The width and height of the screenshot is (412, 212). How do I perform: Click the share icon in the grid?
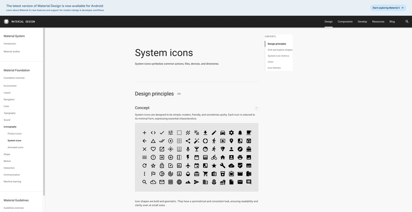click(x=188, y=141)
